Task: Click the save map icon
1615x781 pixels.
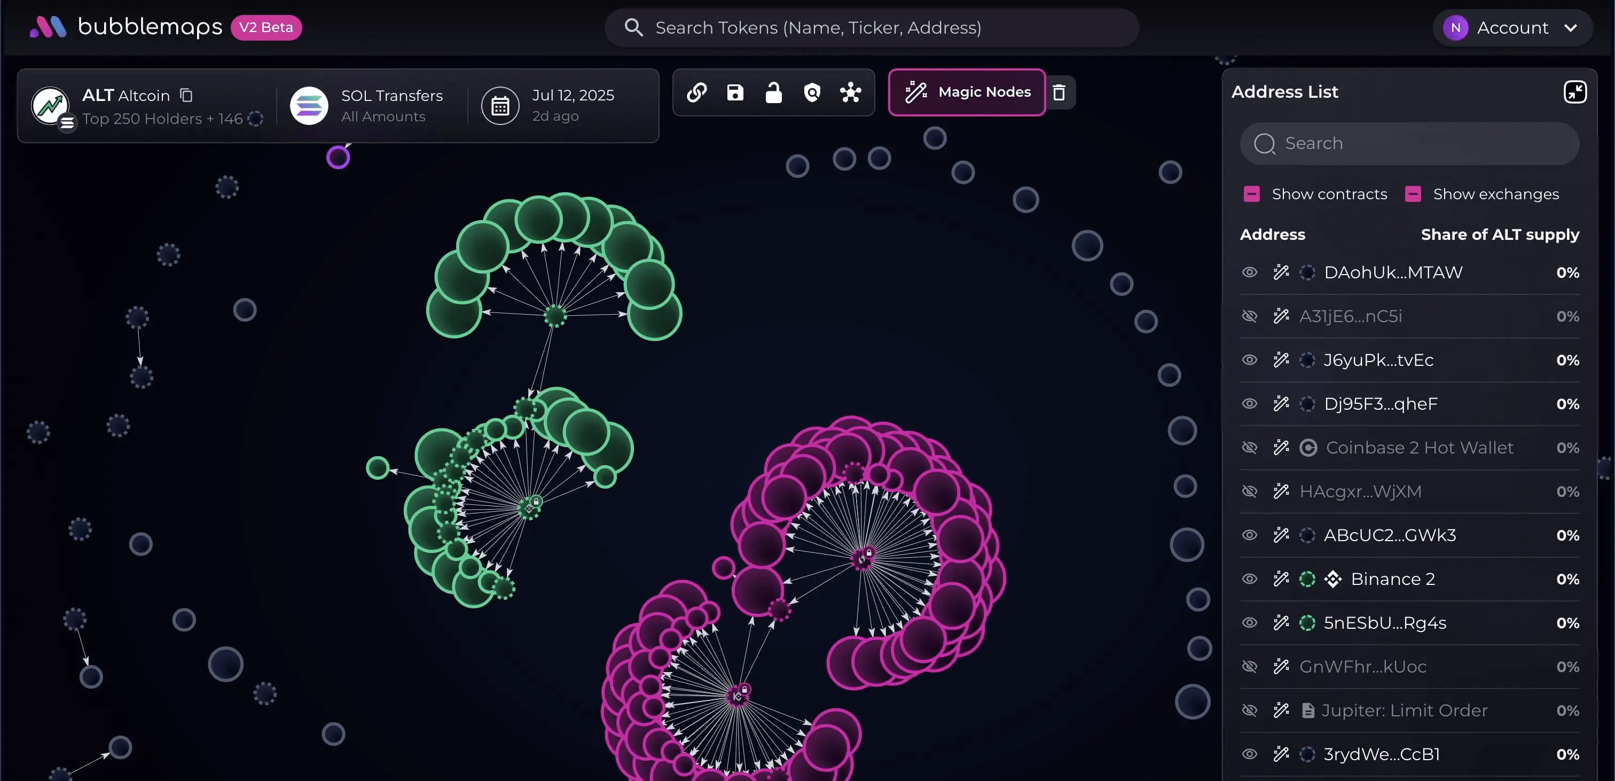Action: tap(735, 92)
